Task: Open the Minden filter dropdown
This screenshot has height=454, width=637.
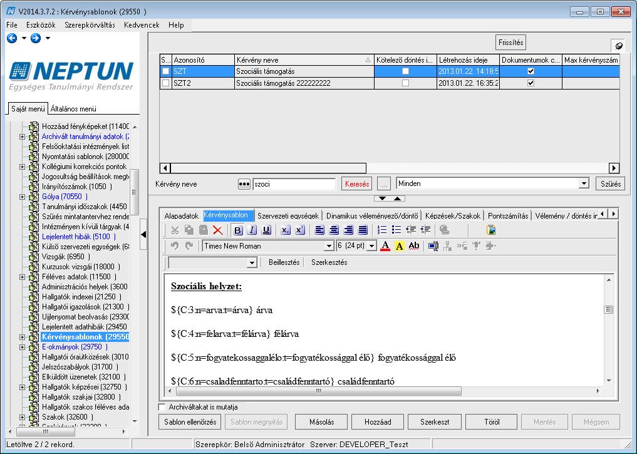Action: pos(584,183)
